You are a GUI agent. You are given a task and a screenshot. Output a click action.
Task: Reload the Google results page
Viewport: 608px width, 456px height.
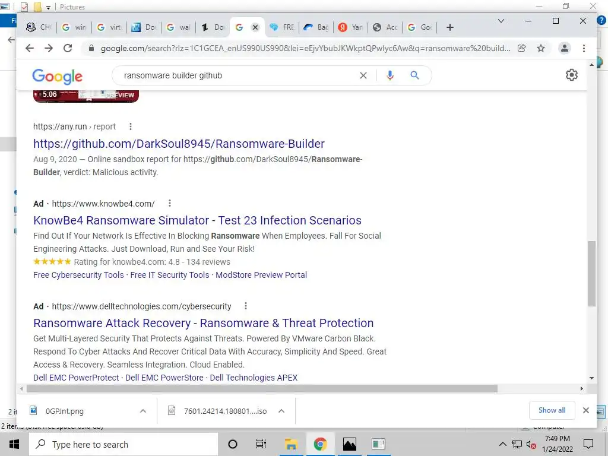point(68,48)
